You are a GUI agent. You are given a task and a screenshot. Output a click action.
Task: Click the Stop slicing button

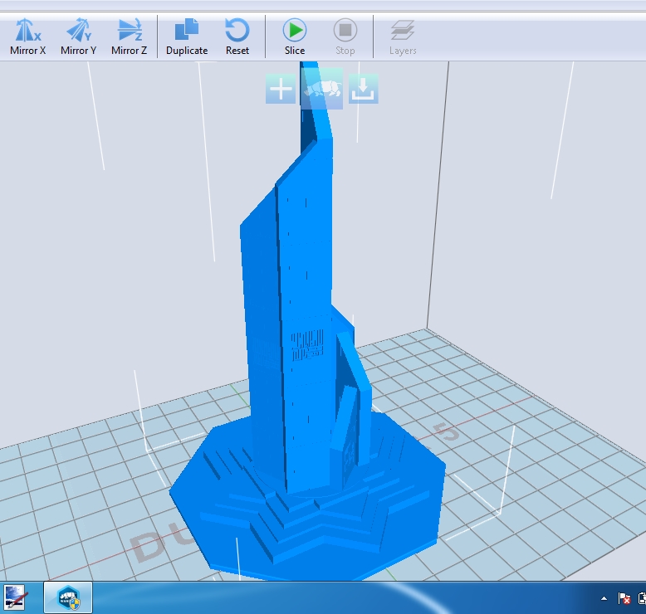click(x=345, y=37)
